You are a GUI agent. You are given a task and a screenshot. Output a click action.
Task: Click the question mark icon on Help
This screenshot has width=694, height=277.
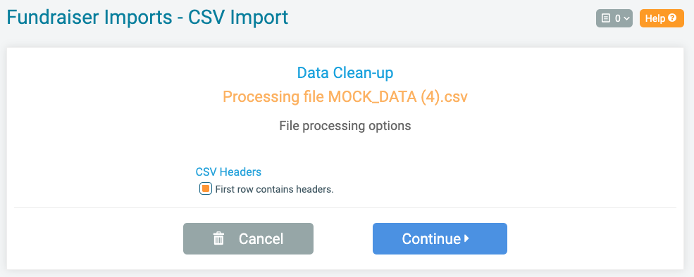click(672, 18)
